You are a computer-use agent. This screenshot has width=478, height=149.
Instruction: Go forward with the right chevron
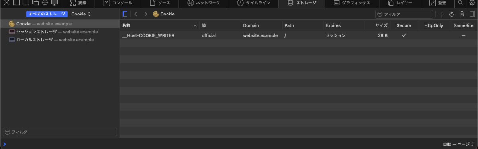pos(146,14)
